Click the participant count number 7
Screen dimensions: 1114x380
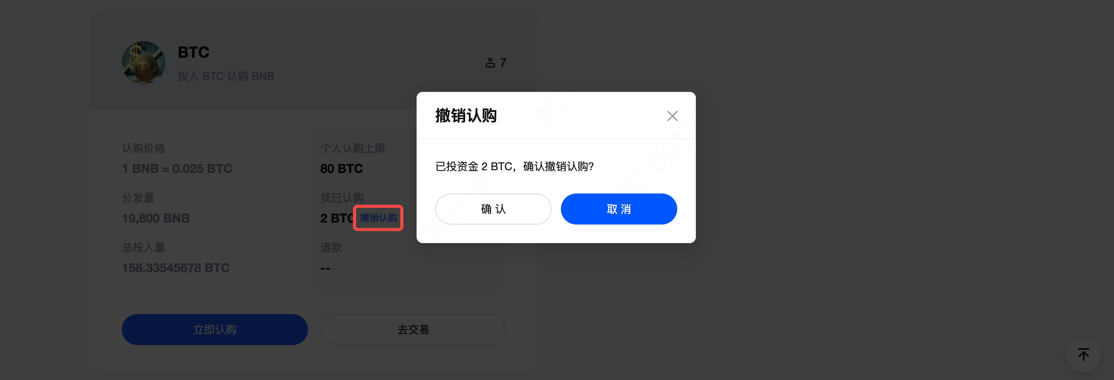pos(503,63)
